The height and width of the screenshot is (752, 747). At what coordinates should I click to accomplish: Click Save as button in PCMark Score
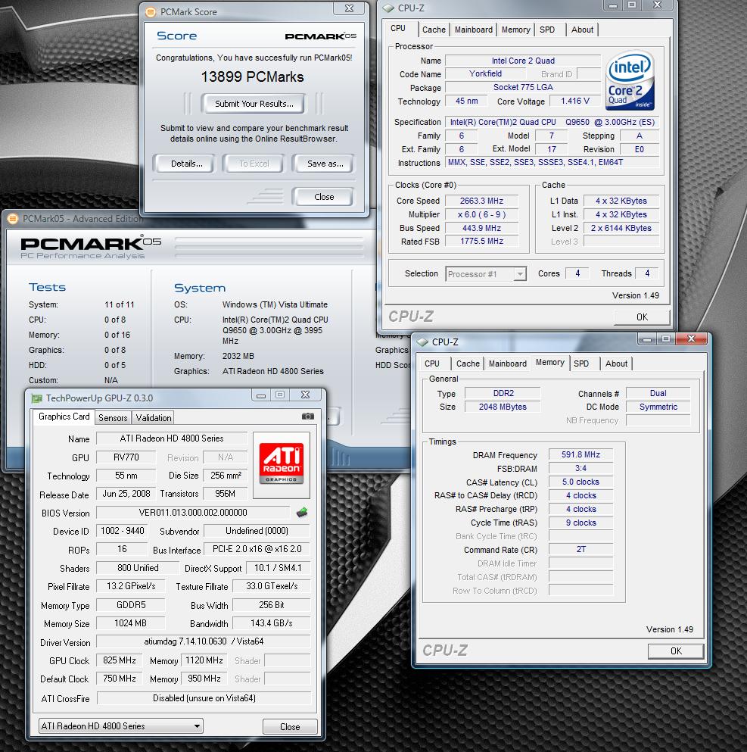[x=325, y=164]
